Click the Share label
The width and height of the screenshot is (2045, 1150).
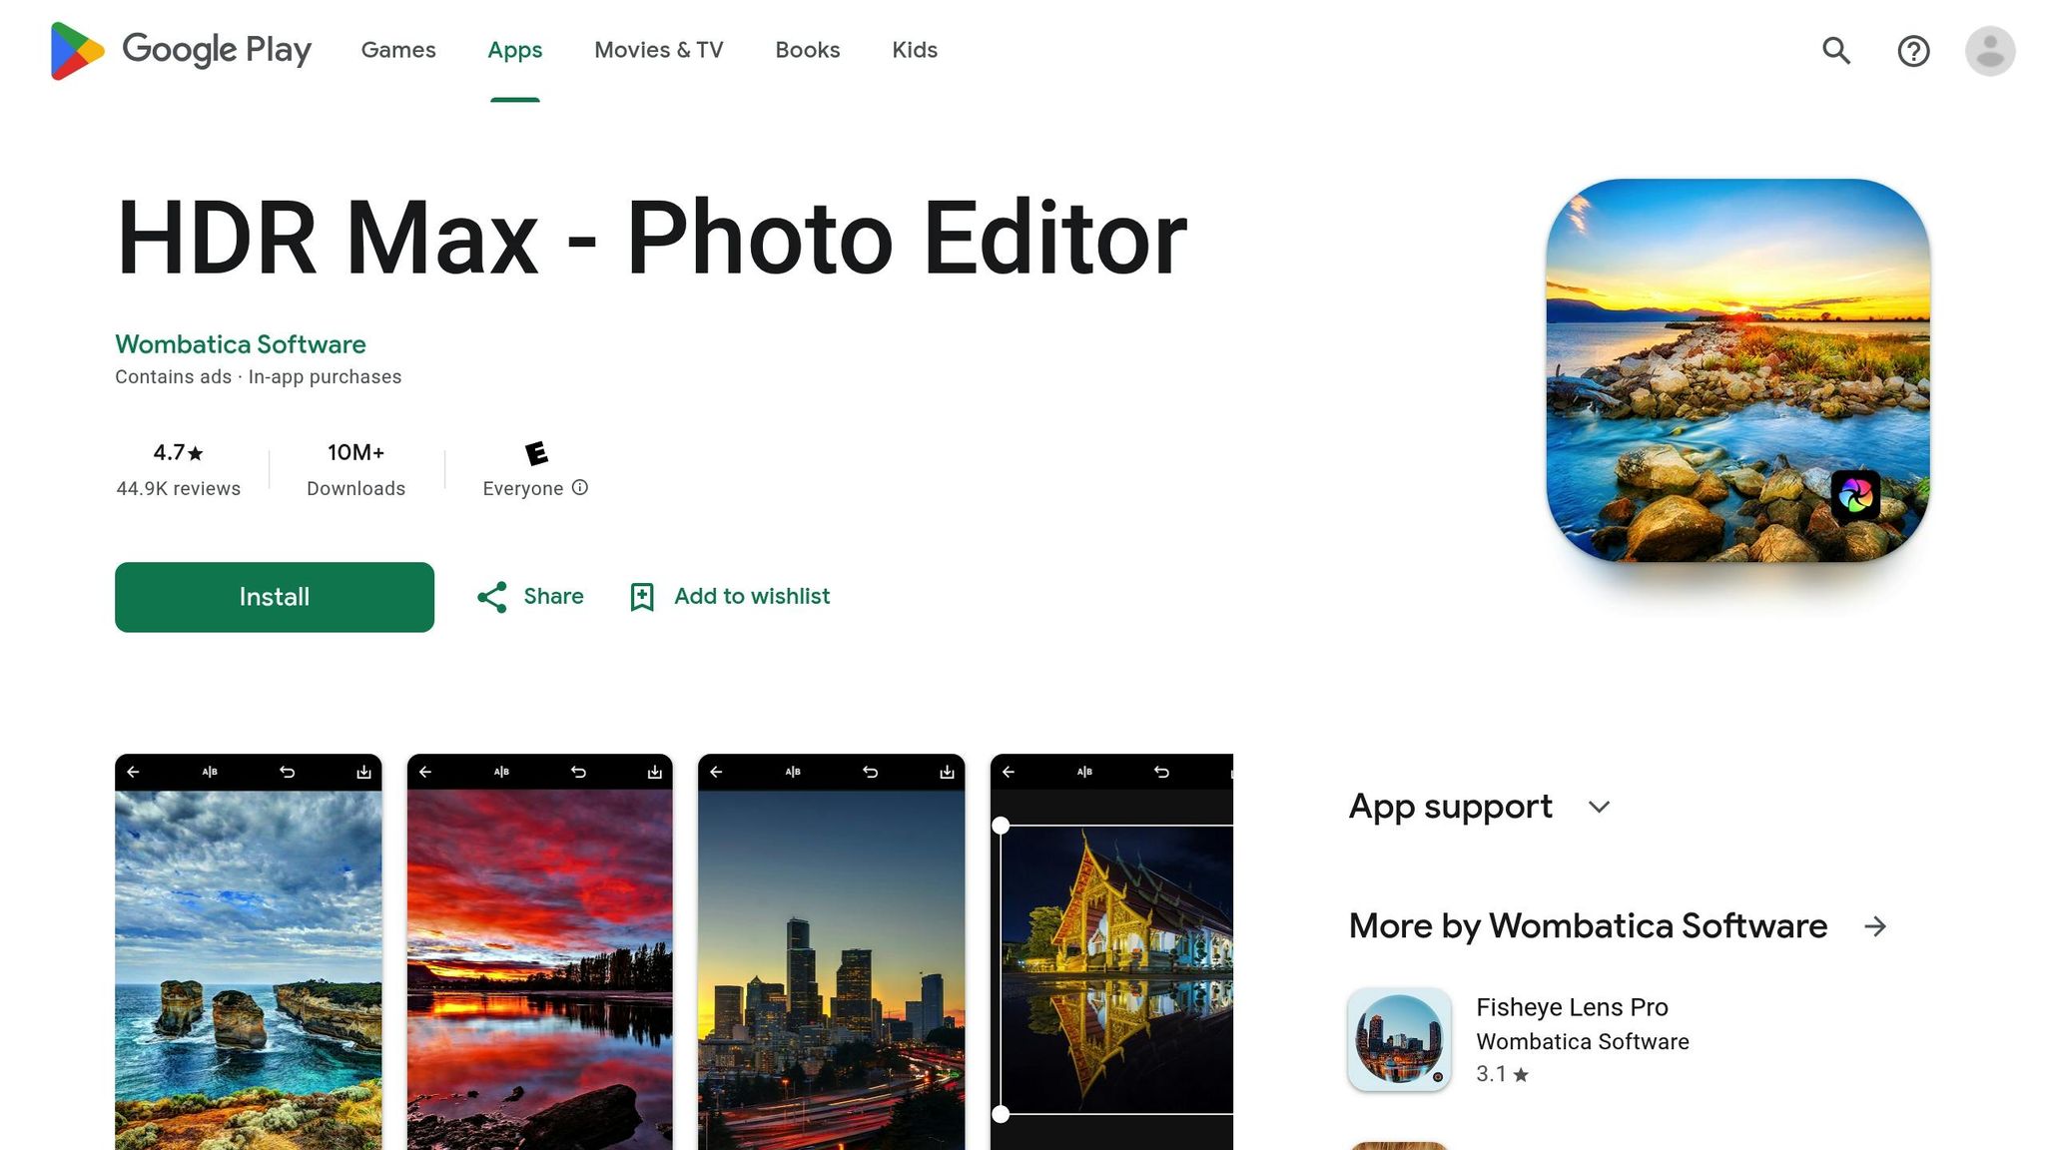pyautogui.click(x=554, y=596)
